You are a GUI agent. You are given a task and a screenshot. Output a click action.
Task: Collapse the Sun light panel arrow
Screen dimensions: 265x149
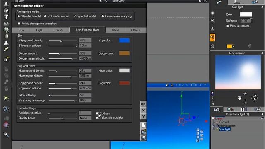tap(262, 7)
